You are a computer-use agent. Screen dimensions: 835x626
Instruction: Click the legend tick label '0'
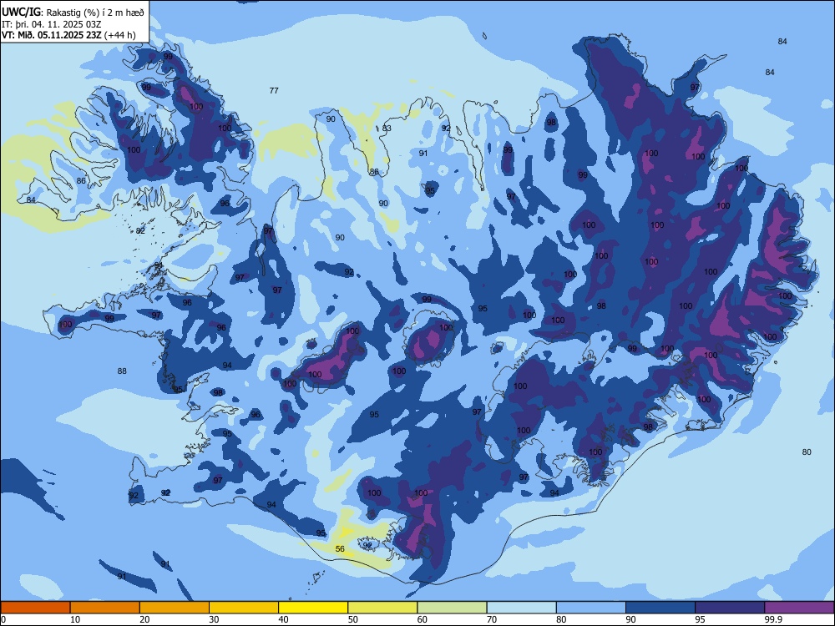coord(3,619)
